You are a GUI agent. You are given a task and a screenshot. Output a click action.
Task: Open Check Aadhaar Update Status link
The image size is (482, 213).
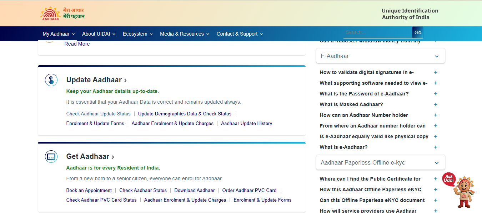(x=99, y=114)
